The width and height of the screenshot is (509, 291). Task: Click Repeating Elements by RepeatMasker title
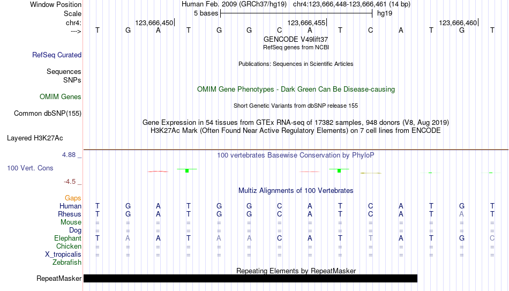tap(296, 271)
